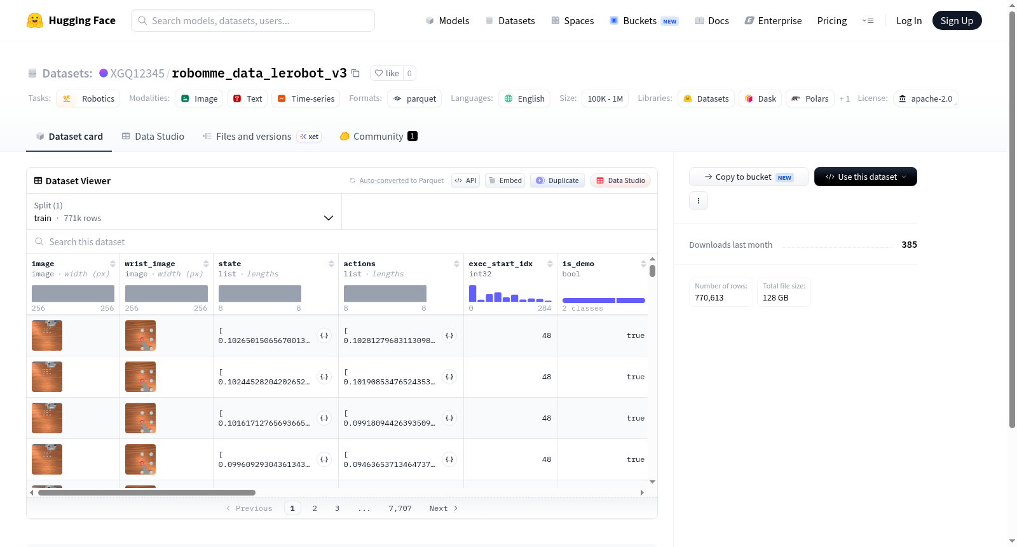Screen dimensions: 1017x547
Task: Click the exec_start_idx histogram's tallest bar
Action: 472,294
